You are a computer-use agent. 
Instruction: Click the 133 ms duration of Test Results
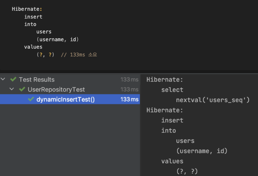tap(129, 79)
